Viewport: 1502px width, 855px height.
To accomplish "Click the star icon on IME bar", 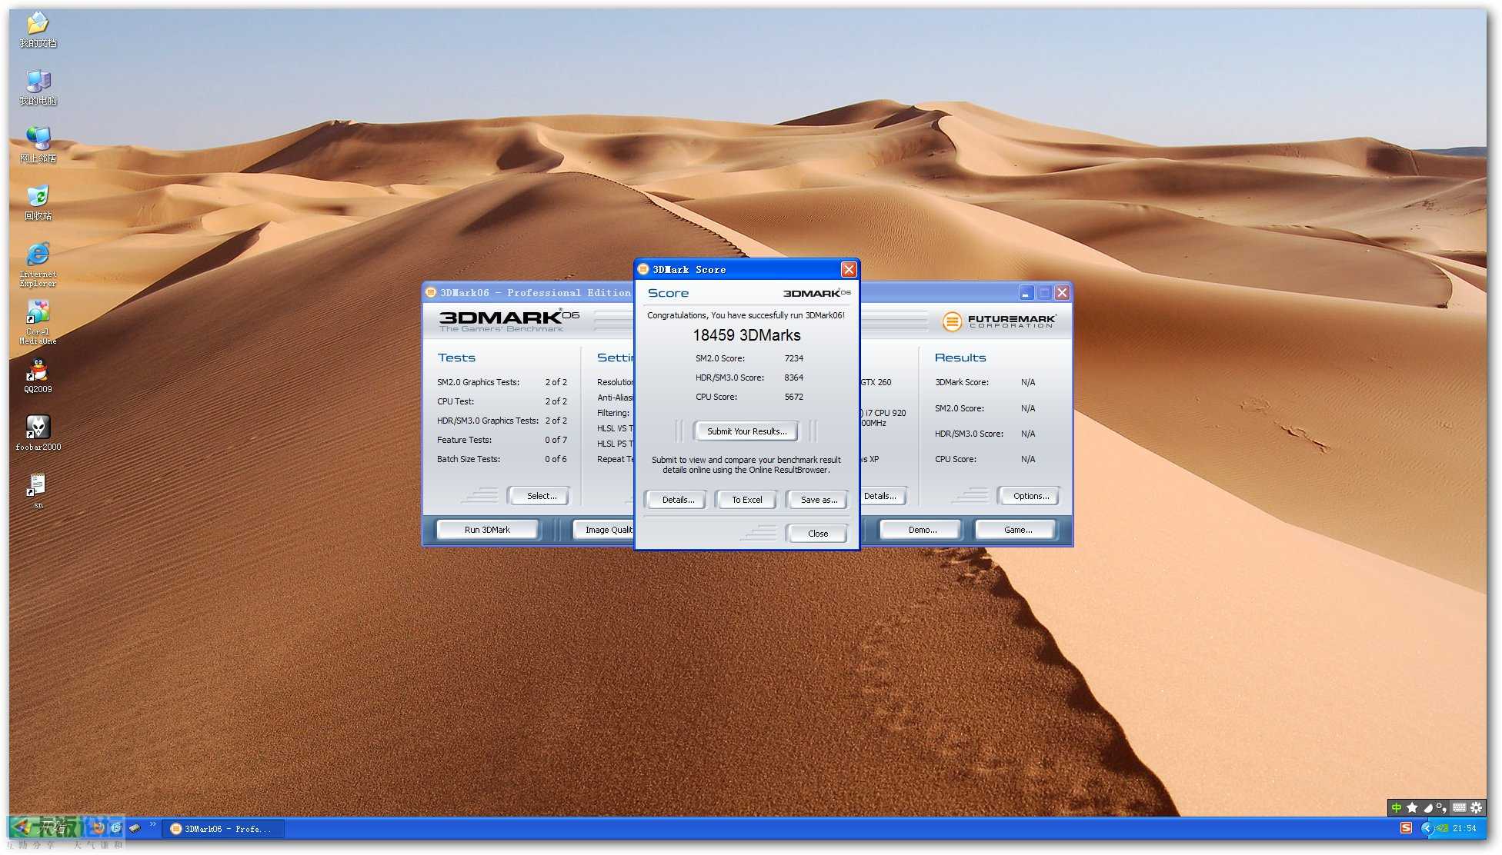I will pyautogui.click(x=1412, y=807).
